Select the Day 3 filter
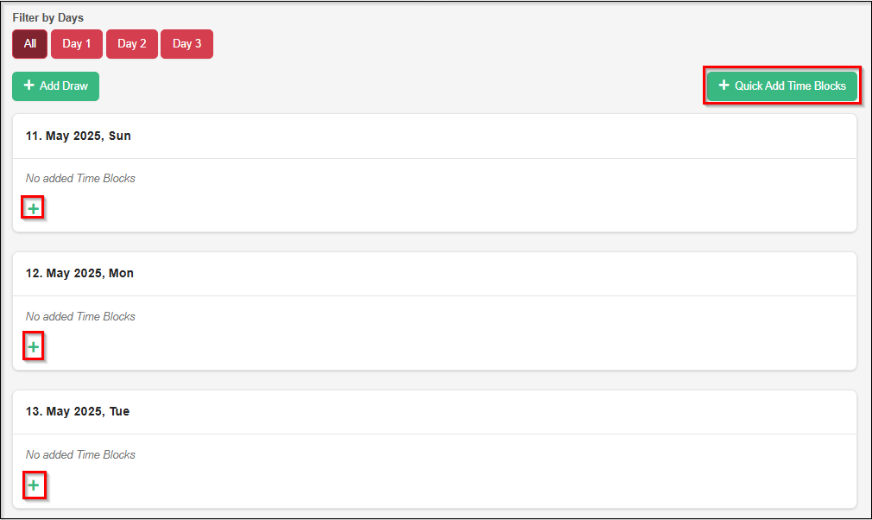The height and width of the screenshot is (520, 872). [x=186, y=44]
